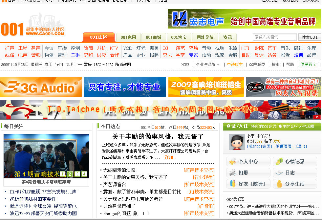
Task: Click the [随便看看] link
Action: tap(284, 146)
